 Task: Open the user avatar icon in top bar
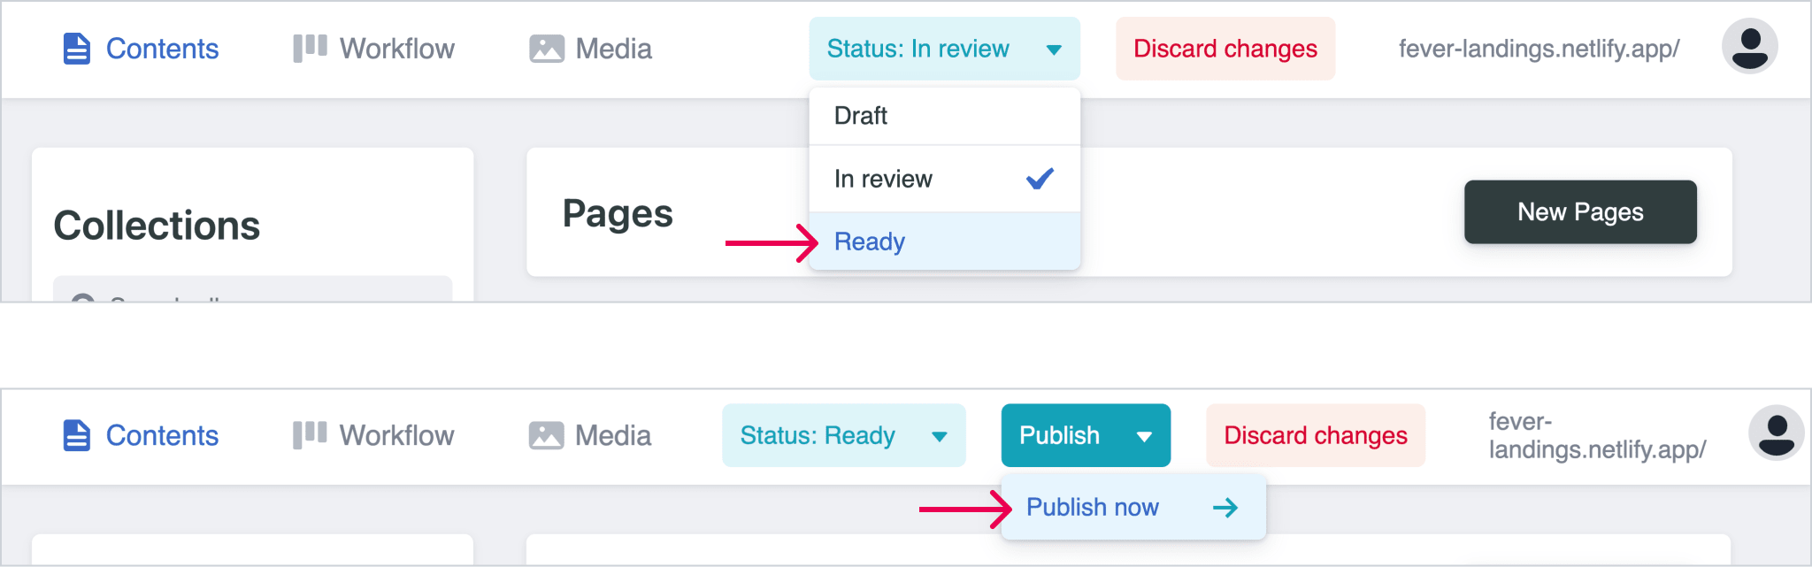click(1749, 47)
